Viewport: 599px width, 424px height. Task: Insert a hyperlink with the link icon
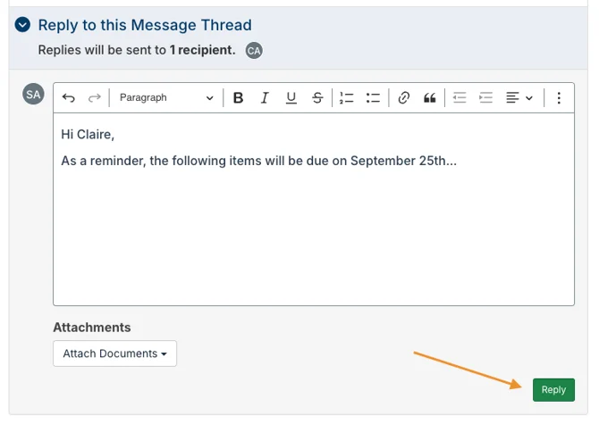(x=404, y=98)
